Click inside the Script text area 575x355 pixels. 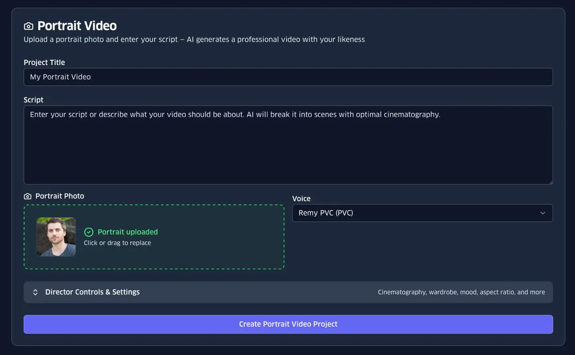click(x=288, y=145)
